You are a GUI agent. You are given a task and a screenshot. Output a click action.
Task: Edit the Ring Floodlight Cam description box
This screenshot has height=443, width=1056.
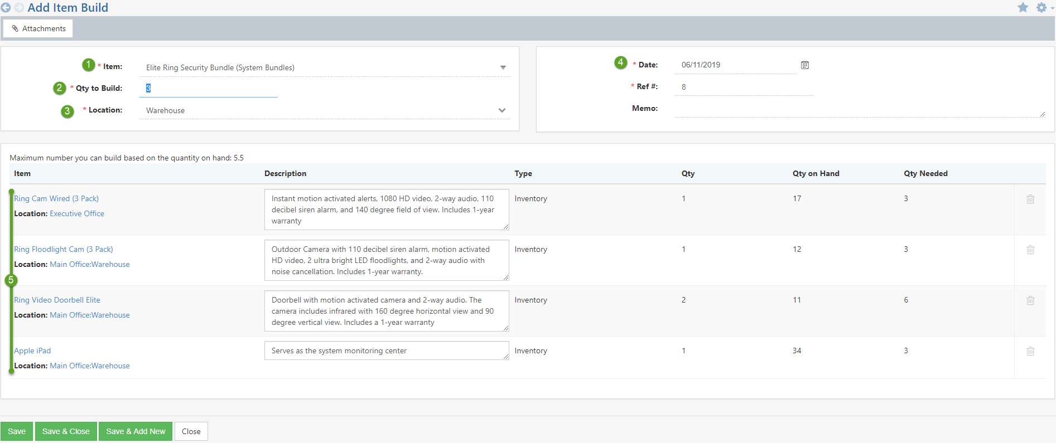click(x=387, y=260)
